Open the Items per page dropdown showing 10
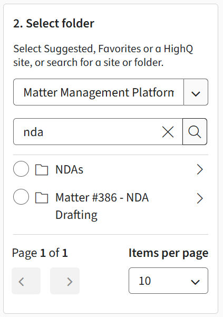The width and height of the screenshot is (223, 317). (x=168, y=281)
